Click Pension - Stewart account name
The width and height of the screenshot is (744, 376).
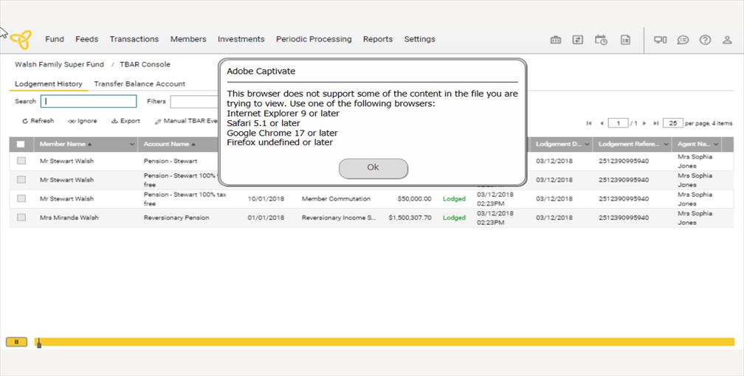[x=170, y=161]
